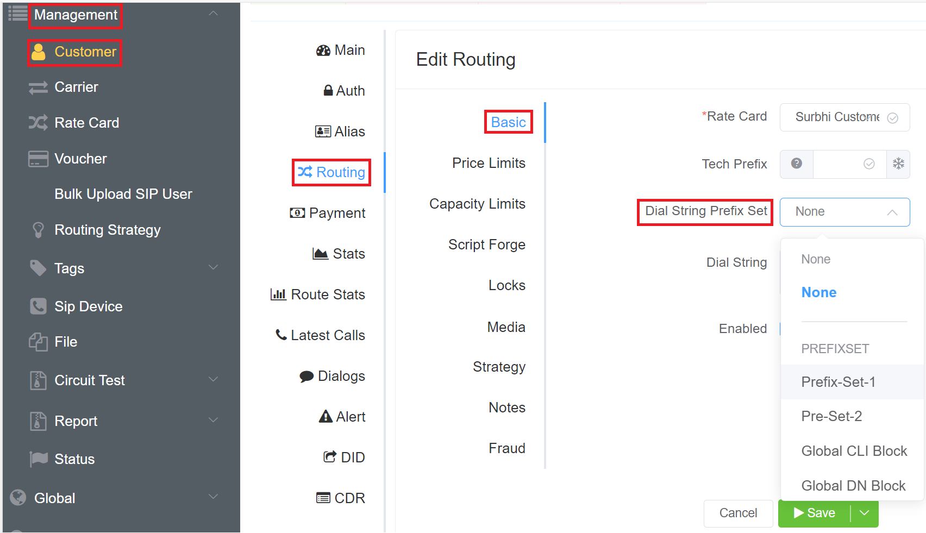Image resolution: width=926 pixels, height=533 pixels.
Task: Click the Cancel button
Action: coord(738,513)
